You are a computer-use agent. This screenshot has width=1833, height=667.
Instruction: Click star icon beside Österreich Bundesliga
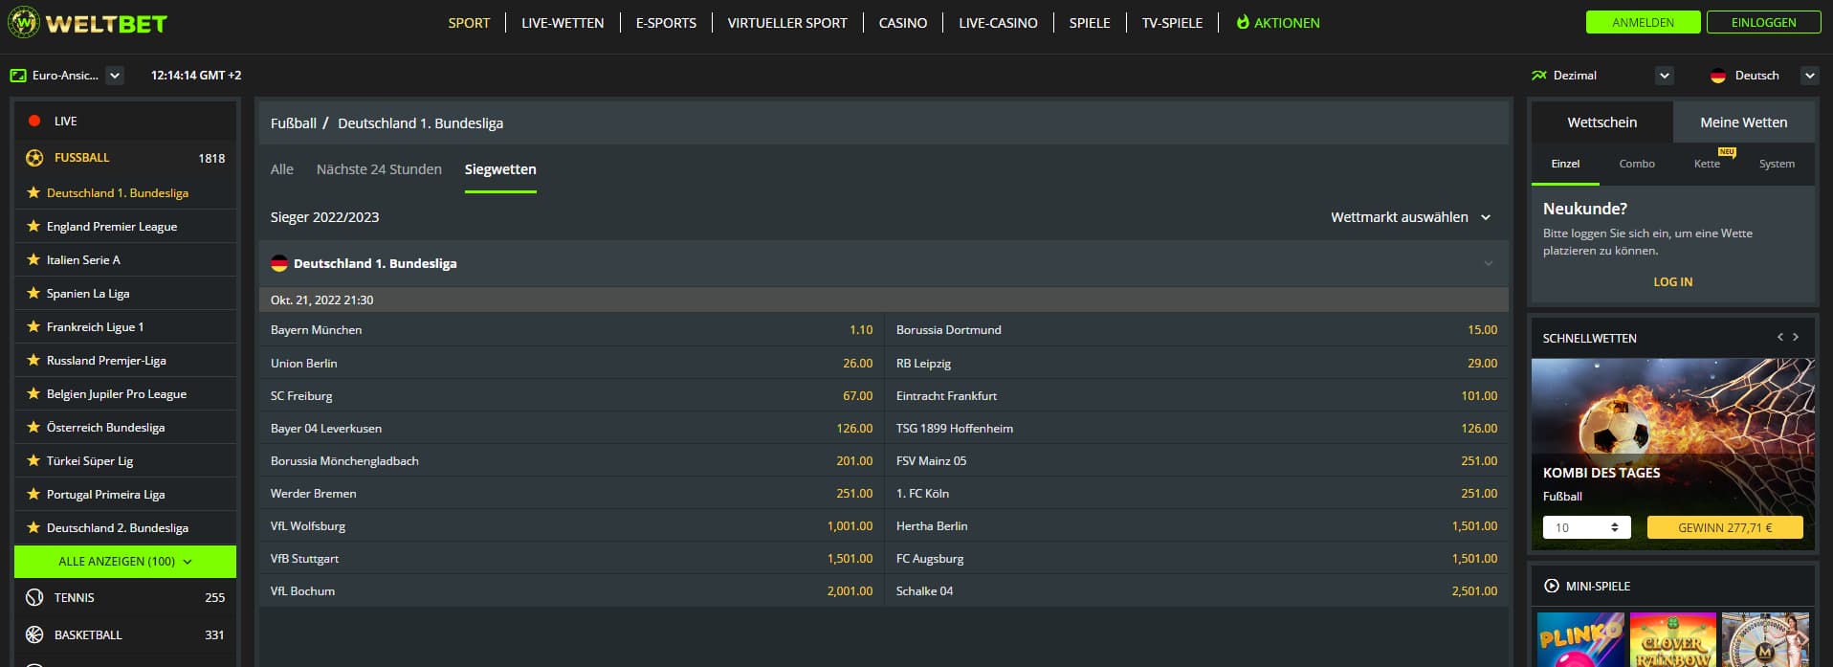point(33,427)
